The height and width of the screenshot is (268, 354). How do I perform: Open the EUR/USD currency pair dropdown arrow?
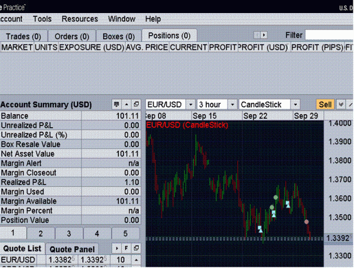[x=191, y=104]
